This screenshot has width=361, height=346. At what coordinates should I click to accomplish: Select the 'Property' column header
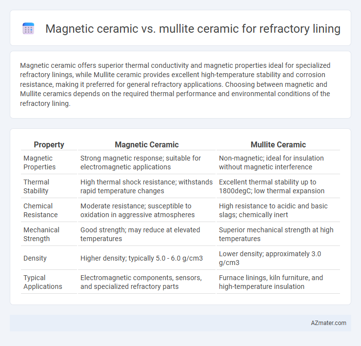tap(49, 144)
